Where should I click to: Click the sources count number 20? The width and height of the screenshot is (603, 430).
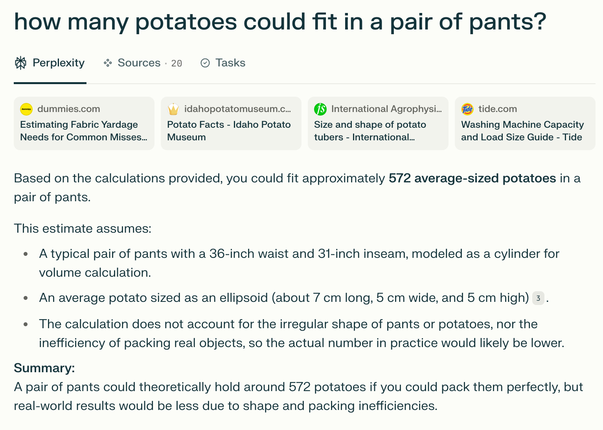click(x=176, y=64)
